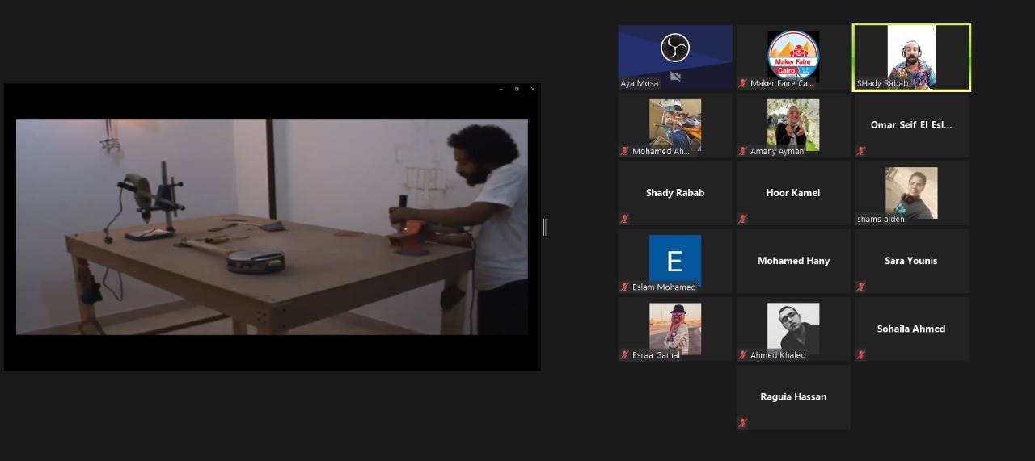Select the highlighted active speaker video tile
The height and width of the screenshot is (461, 1035).
(x=911, y=57)
